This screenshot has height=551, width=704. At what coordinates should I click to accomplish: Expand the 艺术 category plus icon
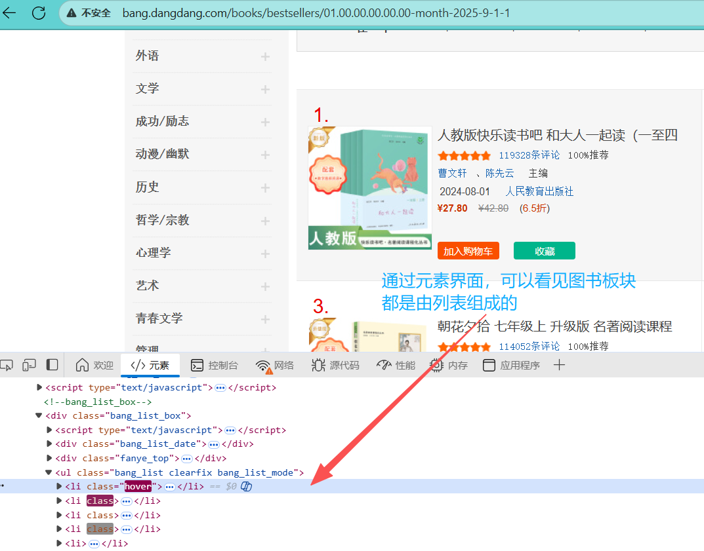(265, 286)
